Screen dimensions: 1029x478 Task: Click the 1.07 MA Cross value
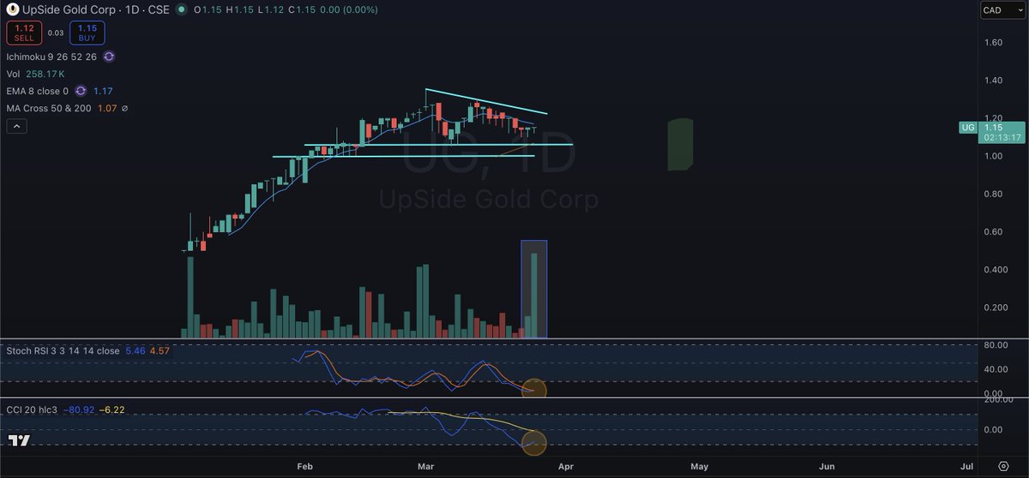tap(106, 108)
